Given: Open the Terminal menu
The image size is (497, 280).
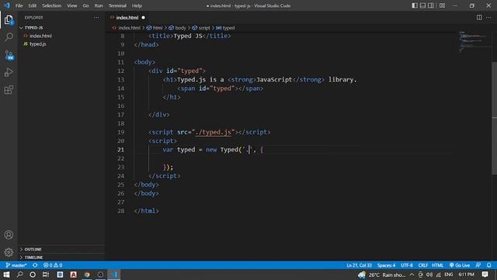Looking at the screenshot, I should coord(117,5).
